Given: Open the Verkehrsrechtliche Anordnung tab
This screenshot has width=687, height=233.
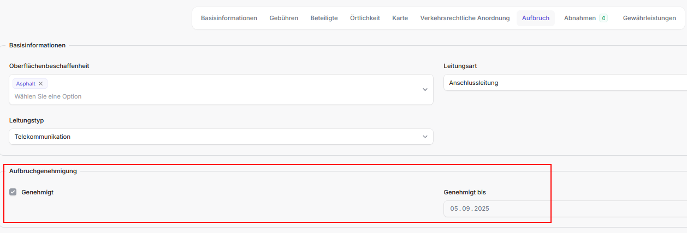Looking at the screenshot, I should pos(465,18).
